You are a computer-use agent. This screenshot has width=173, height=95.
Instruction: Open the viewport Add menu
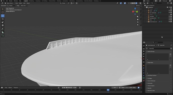24,3
